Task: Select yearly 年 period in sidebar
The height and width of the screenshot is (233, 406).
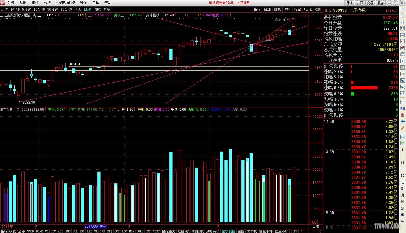Action: (402, 221)
